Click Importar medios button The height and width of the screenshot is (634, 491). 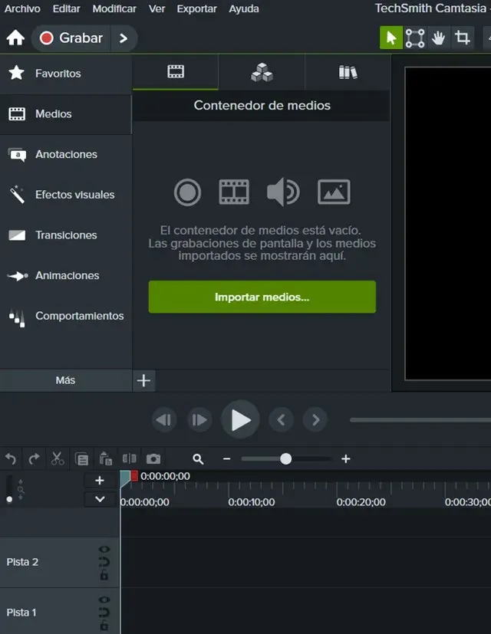[262, 297]
